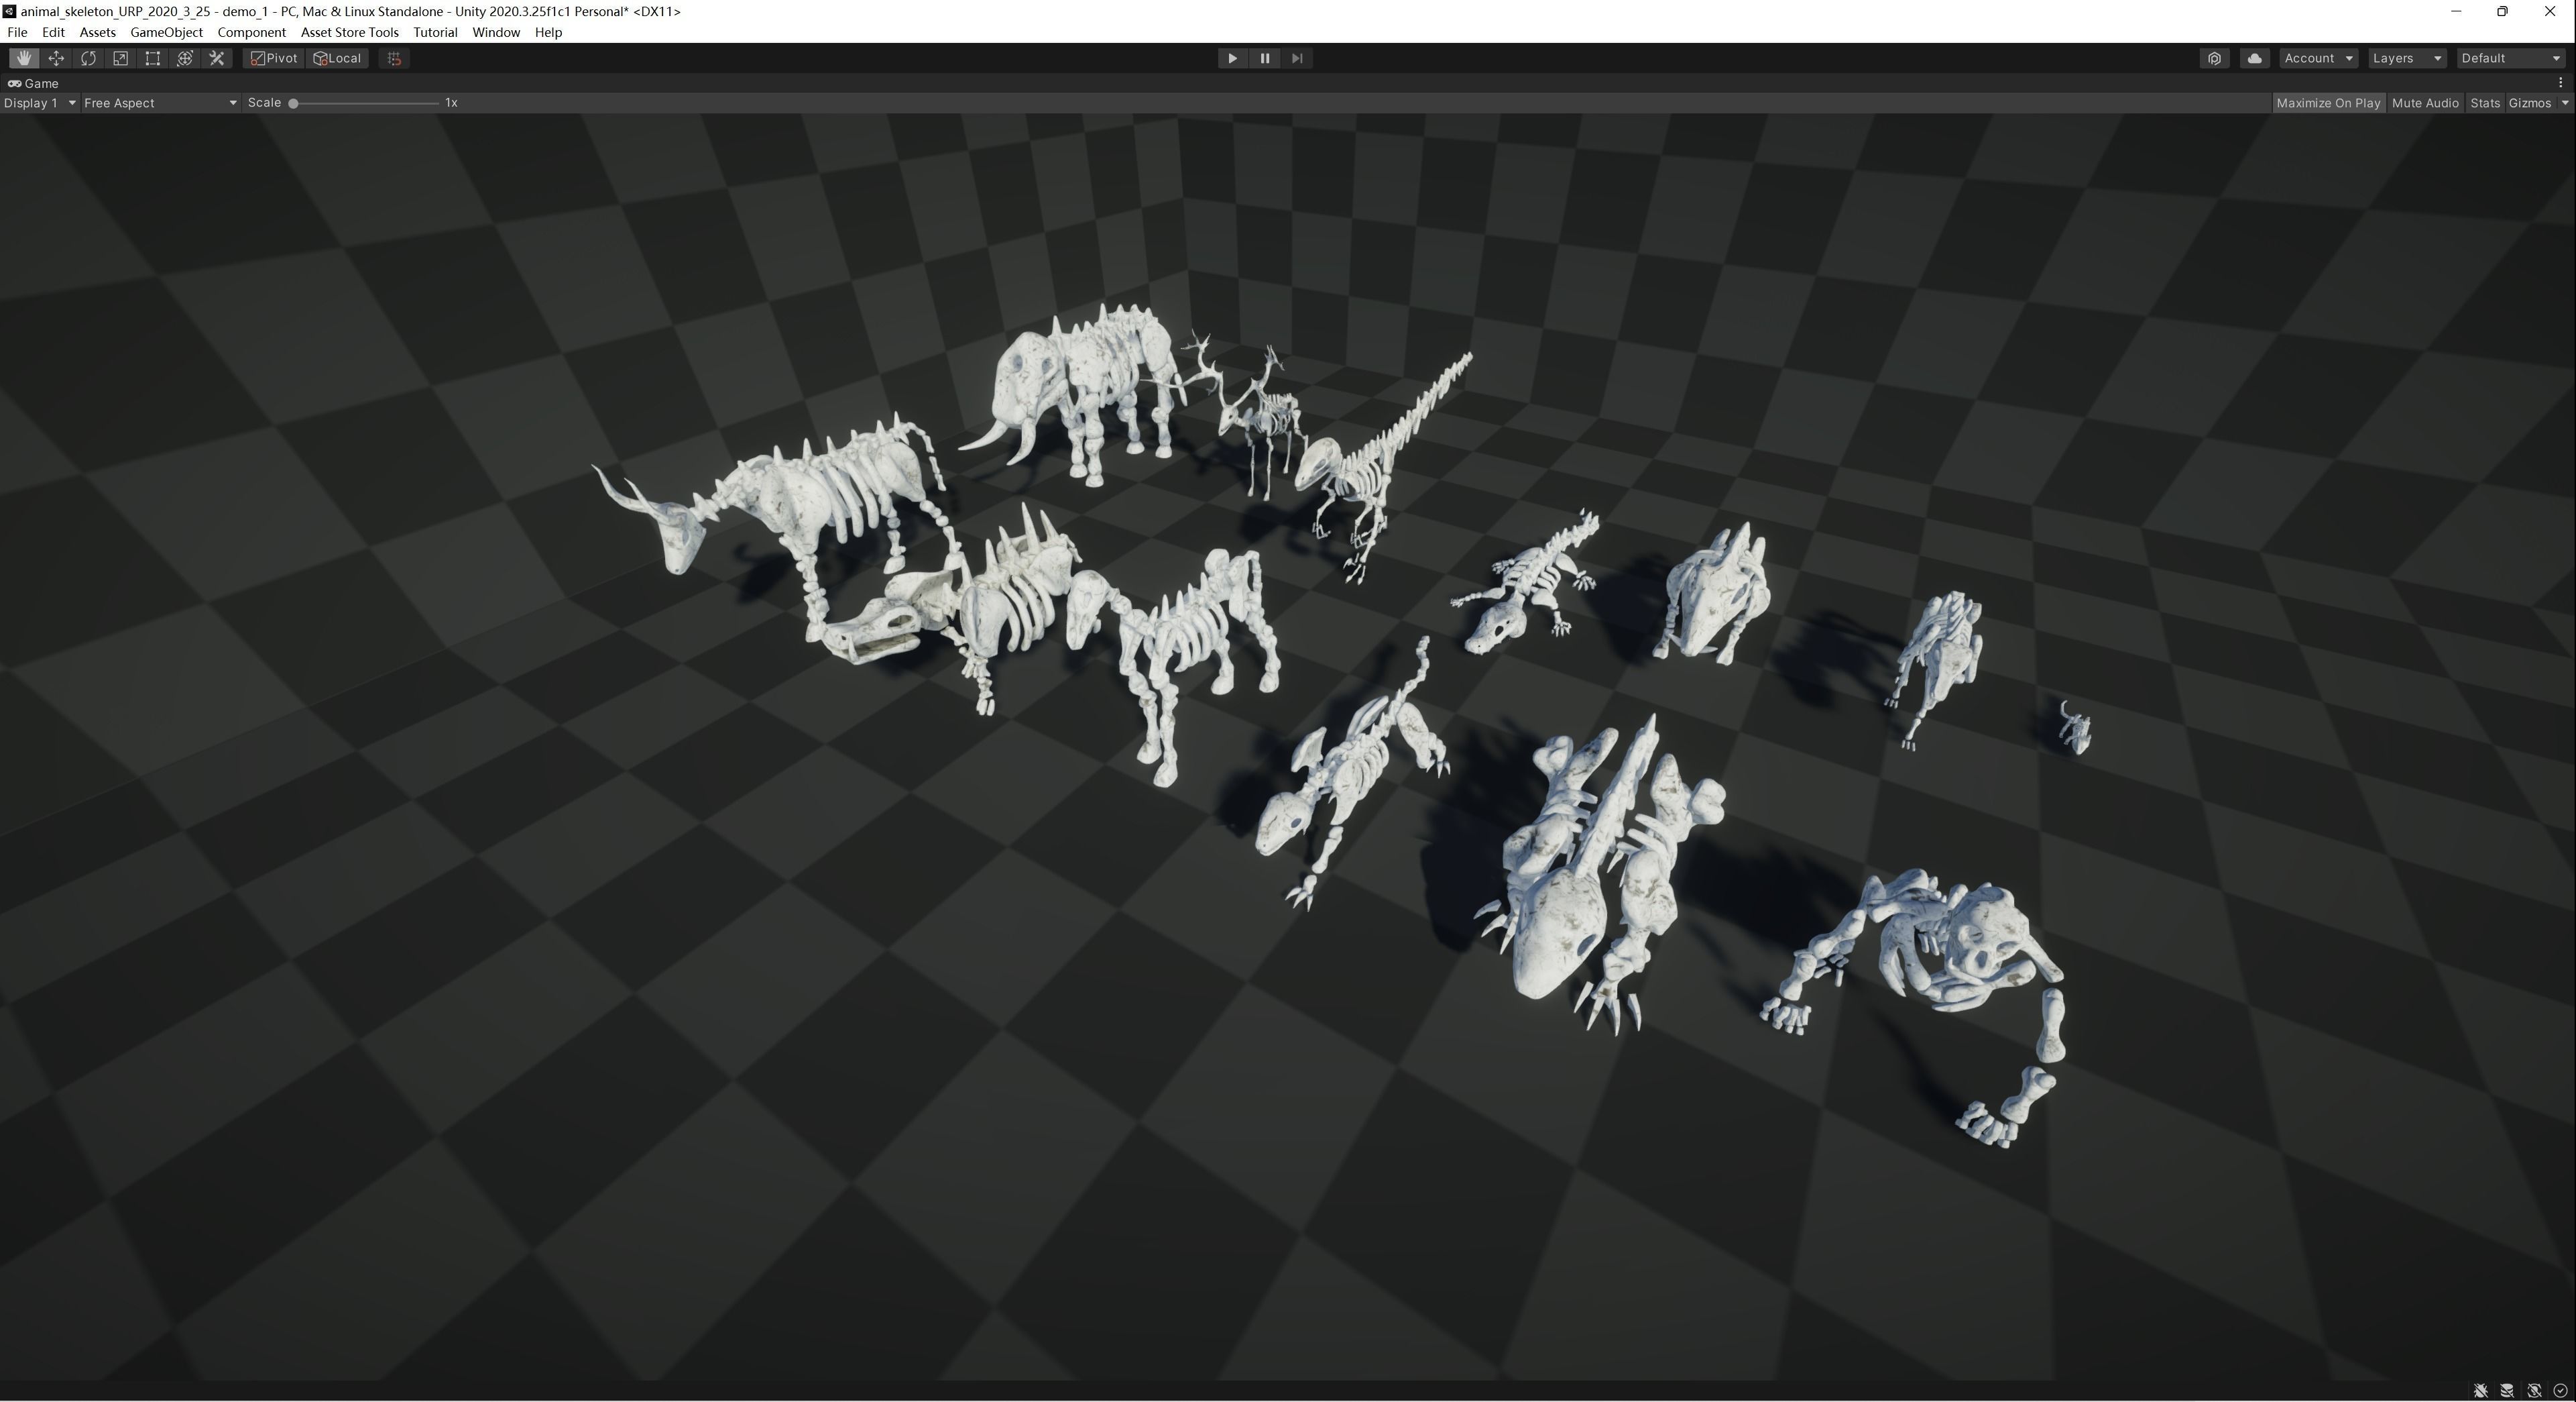The height and width of the screenshot is (1402, 2576).
Task: Click the checkmark activity status icon
Action: point(2560,1390)
